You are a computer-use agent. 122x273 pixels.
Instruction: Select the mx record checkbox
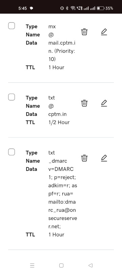click(x=12, y=26)
